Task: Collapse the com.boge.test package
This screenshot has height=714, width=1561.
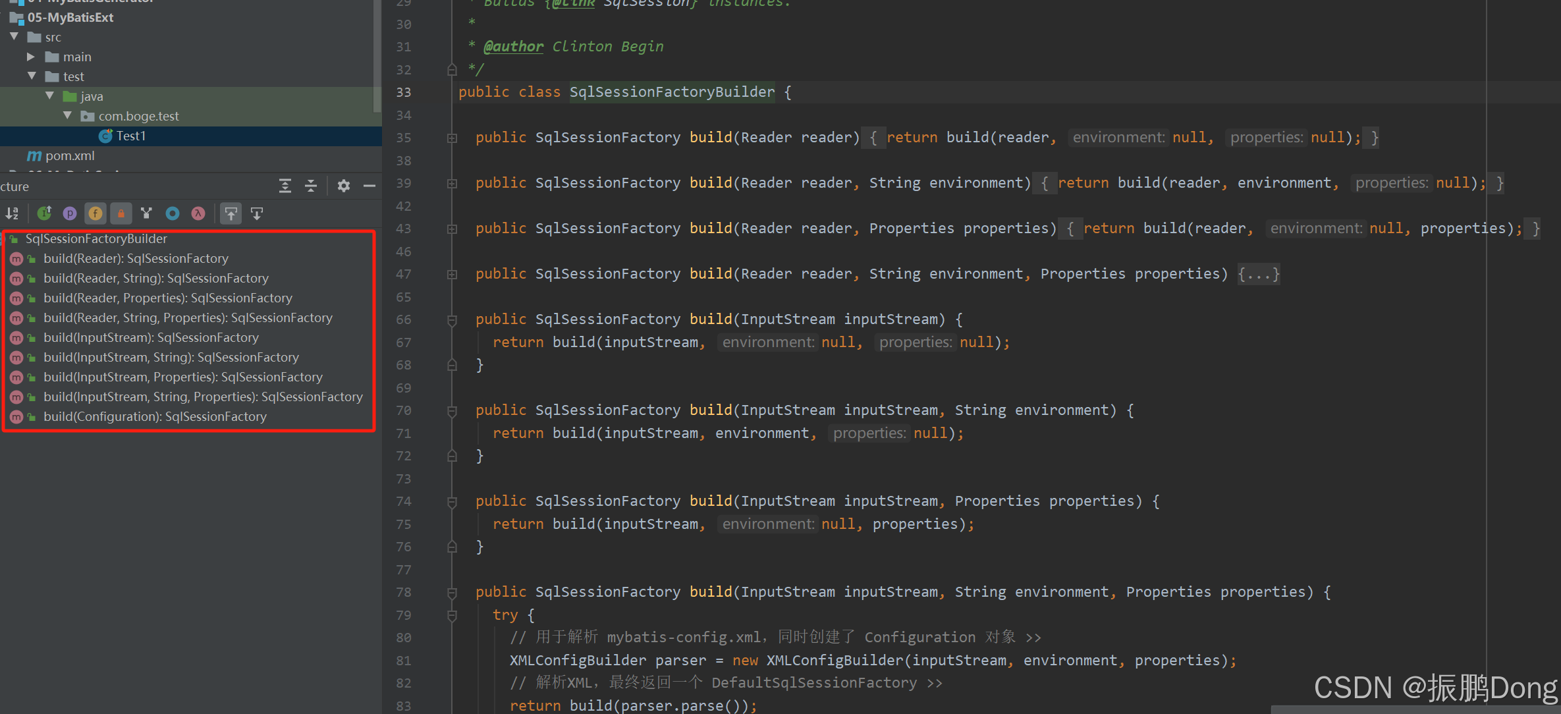Action: [67, 116]
